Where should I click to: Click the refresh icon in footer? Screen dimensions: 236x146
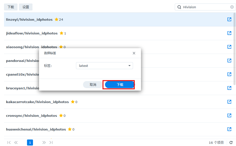coord(231,143)
